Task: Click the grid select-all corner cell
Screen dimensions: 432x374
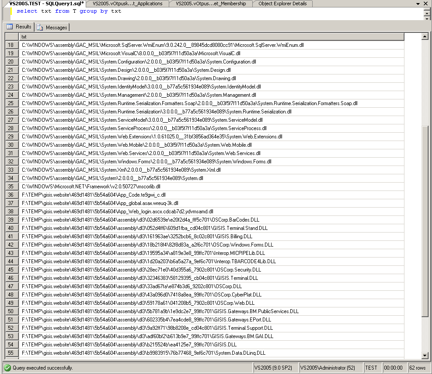Action: pyautogui.click(x=12, y=37)
